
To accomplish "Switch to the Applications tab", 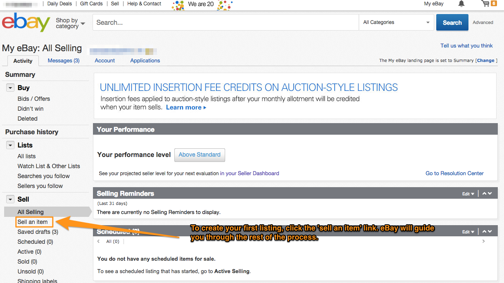I will pos(145,60).
